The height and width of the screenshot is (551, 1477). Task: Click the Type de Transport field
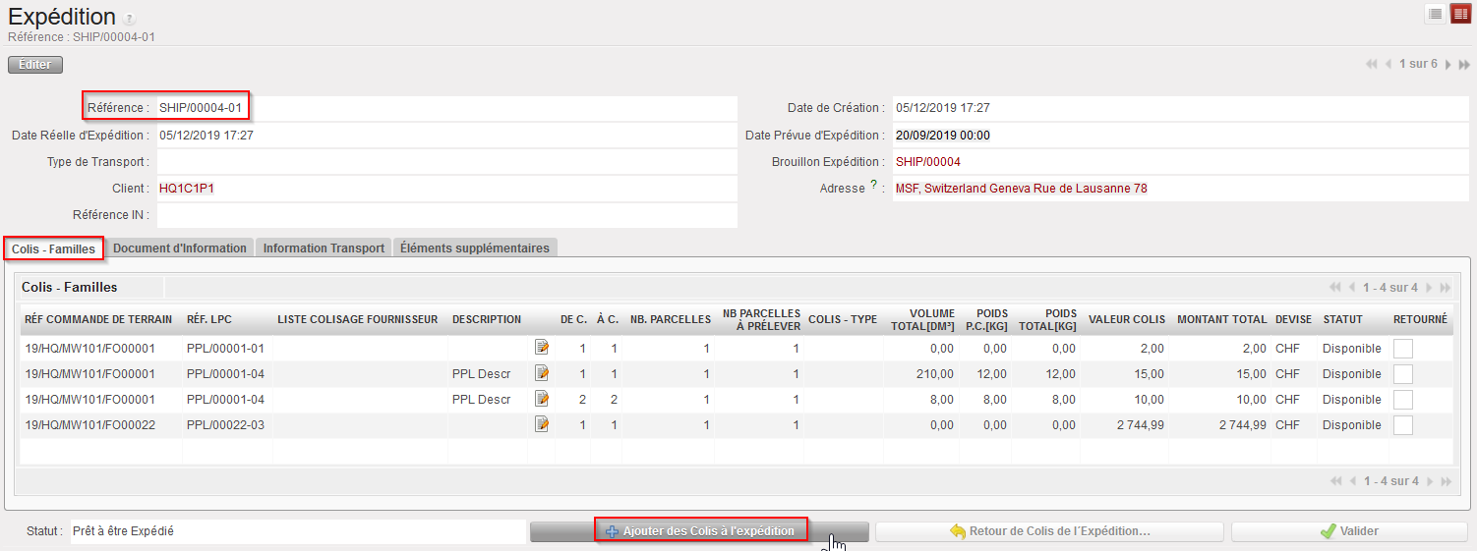coord(446,161)
